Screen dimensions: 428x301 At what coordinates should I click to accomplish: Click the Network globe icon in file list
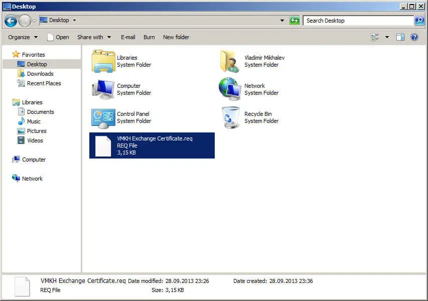click(x=230, y=88)
